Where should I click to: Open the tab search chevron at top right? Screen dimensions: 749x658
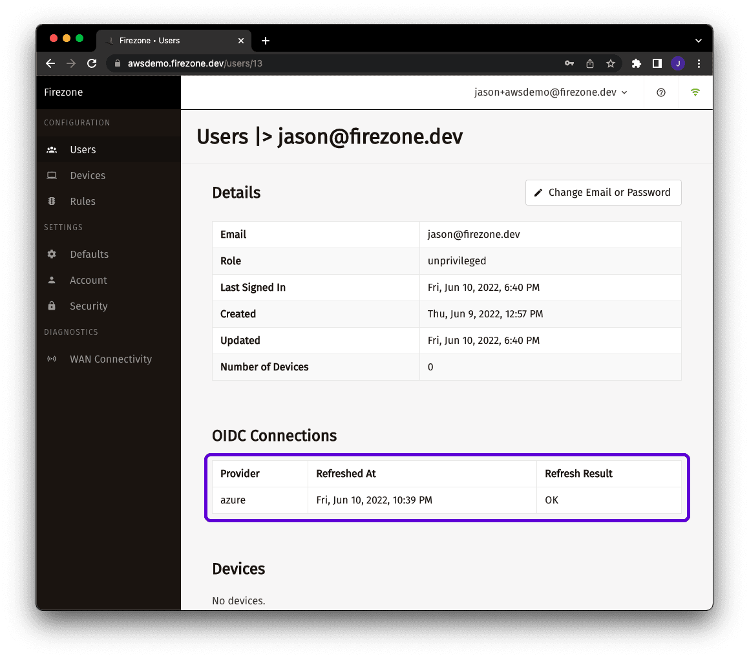point(698,40)
